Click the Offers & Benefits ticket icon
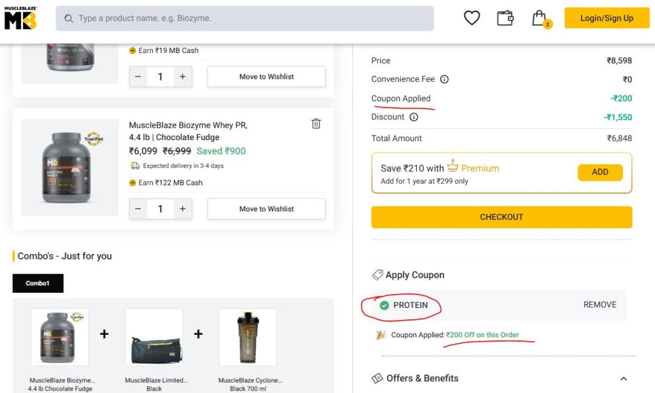Viewport: 655px width, 393px height. click(377, 378)
